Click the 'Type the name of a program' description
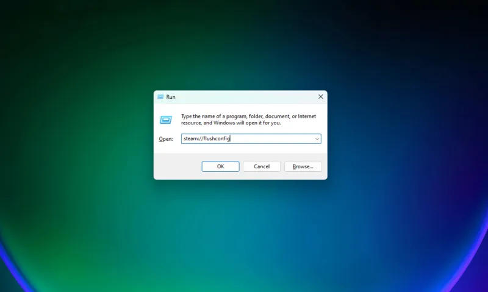This screenshot has height=292, width=488. [248, 119]
